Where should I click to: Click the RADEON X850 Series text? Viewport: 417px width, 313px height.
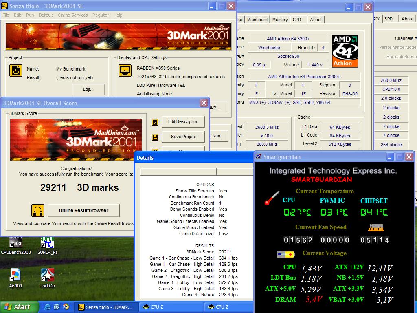coord(158,68)
